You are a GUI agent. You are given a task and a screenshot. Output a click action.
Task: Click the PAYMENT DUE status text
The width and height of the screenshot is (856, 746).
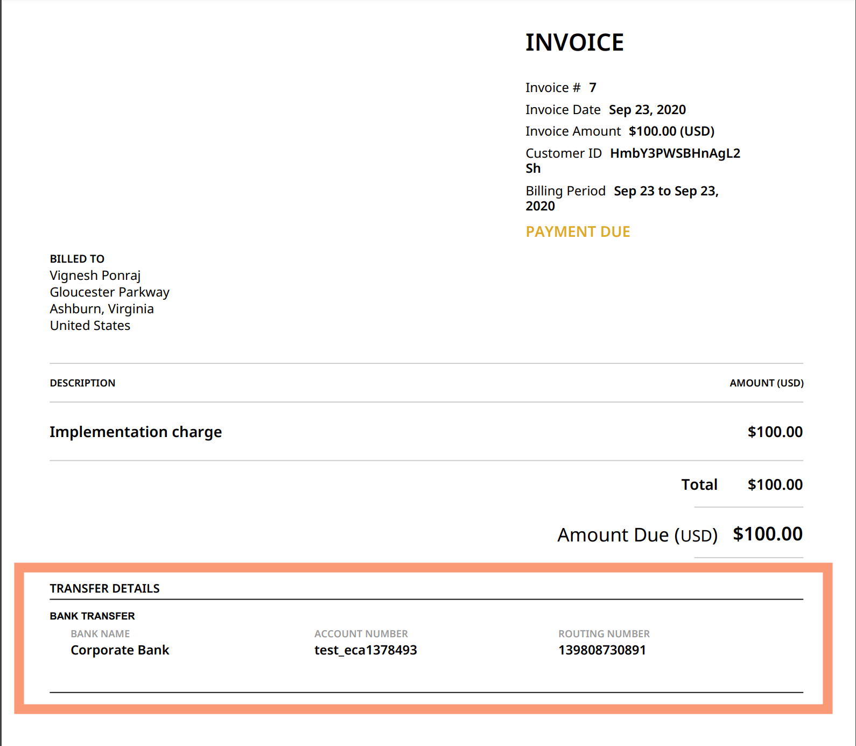click(578, 232)
